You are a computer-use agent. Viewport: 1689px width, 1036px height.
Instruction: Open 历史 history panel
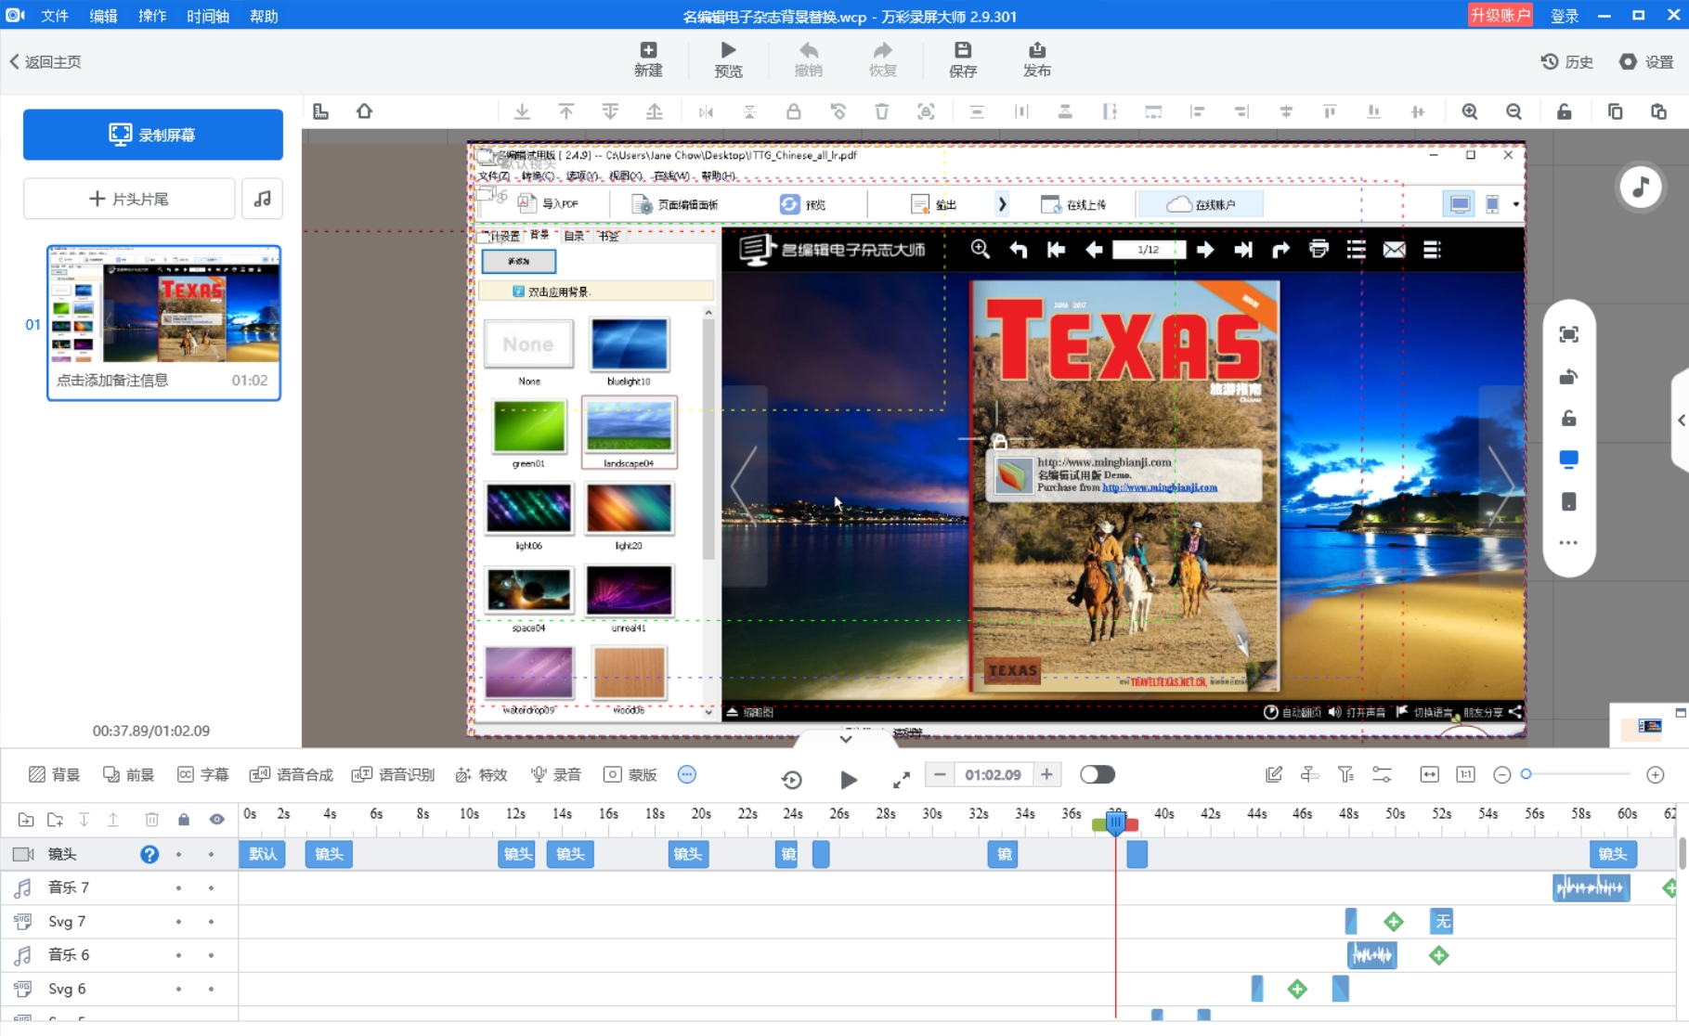1567,61
